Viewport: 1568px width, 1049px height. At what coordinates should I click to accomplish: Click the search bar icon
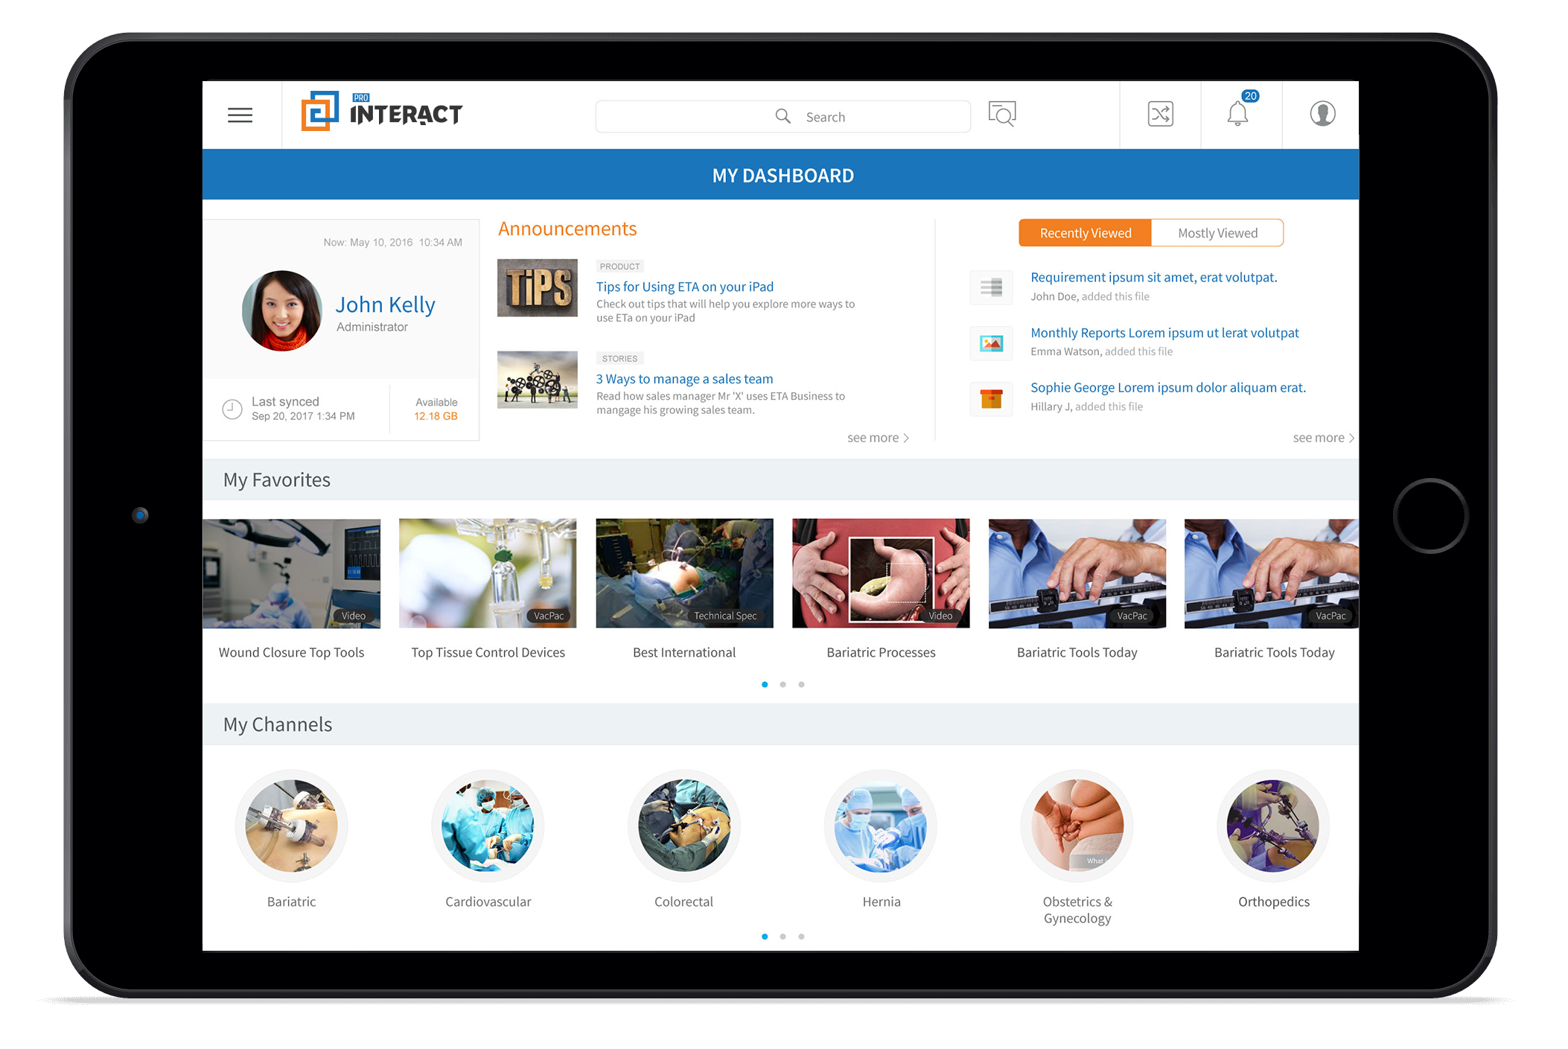pyautogui.click(x=785, y=115)
